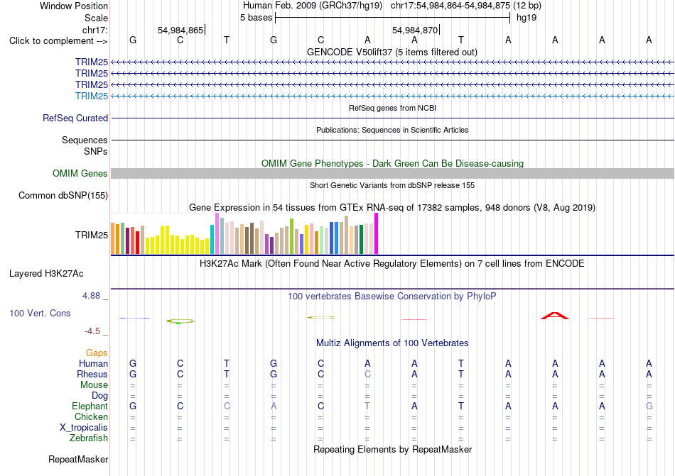Click 'Multiz Alignments of 100 Vertebrates' title
The width and height of the screenshot is (675, 476).
(x=392, y=343)
